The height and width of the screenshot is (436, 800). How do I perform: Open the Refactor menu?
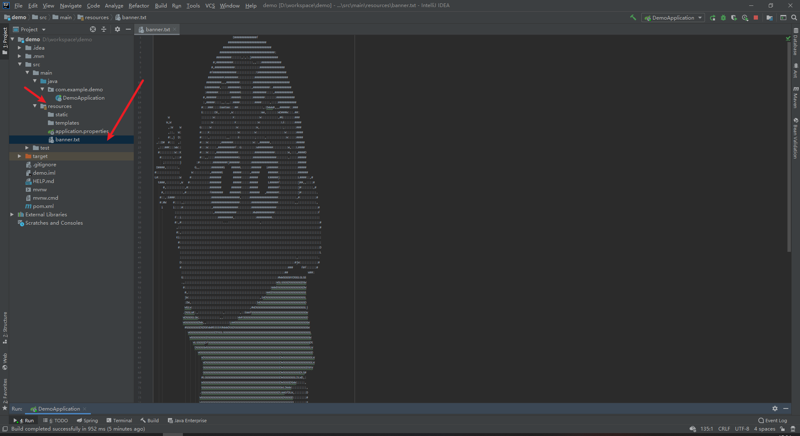[x=139, y=5]
